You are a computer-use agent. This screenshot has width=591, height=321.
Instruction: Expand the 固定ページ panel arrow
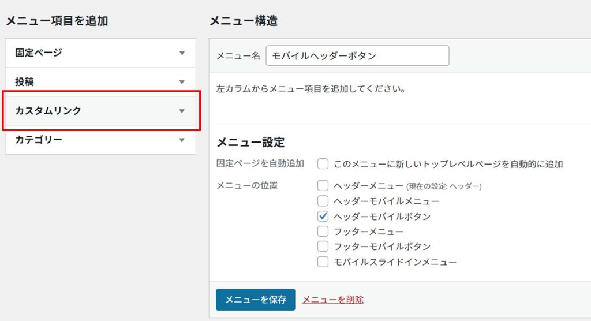182,53
